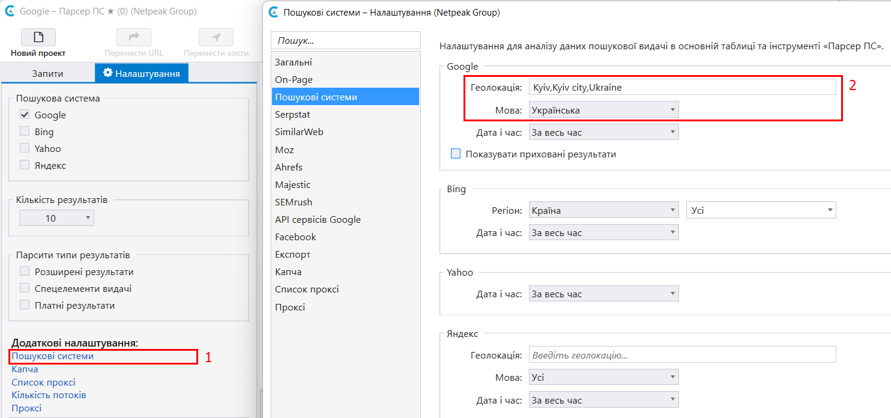Image resolution: width=891 pixels, height=418 pixels.
Task: Select 'SEMrush' in settings list
Action: [345, 202]
